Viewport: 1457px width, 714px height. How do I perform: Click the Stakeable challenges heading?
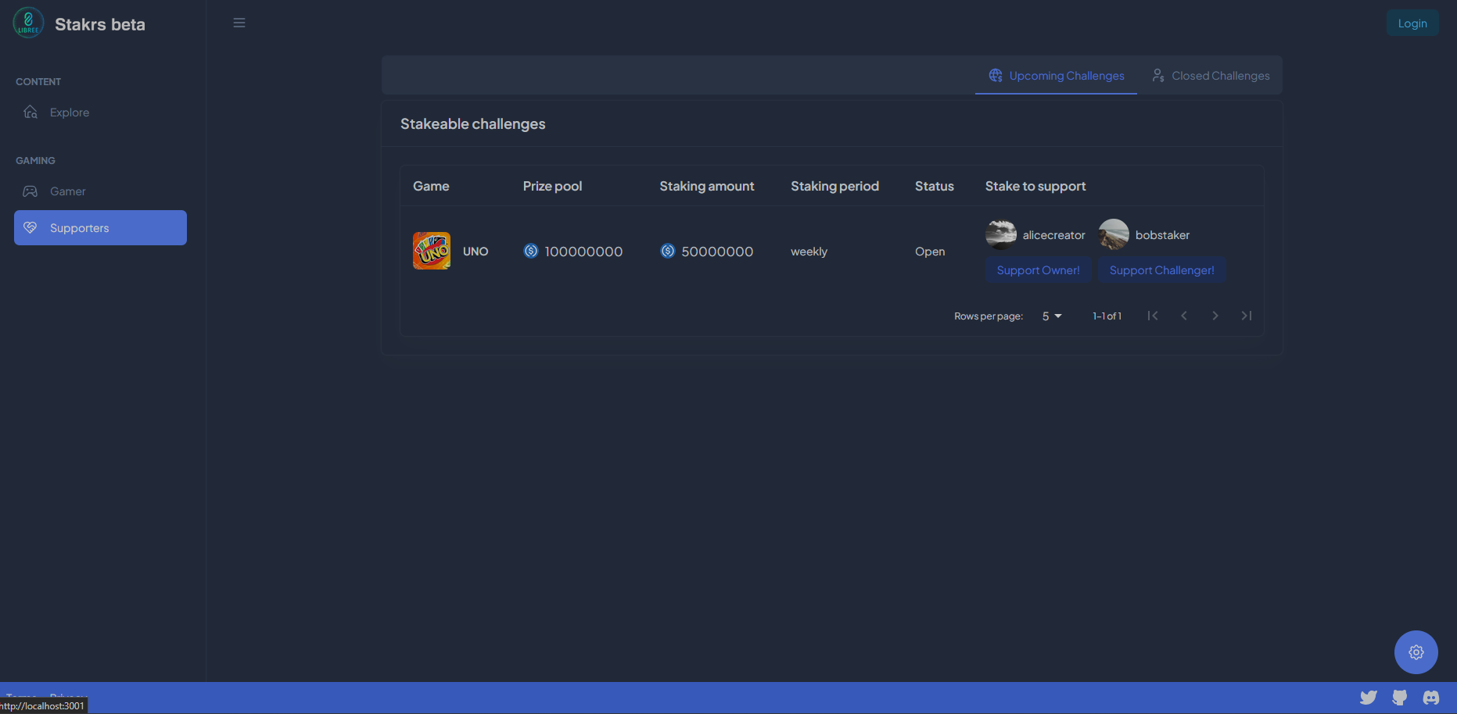point(473,123)
